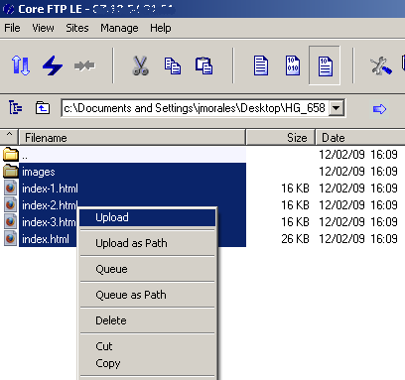This screenshot has height=380, width=405.
Task: Click the transfer mode arrows icon
Action: 21,65
